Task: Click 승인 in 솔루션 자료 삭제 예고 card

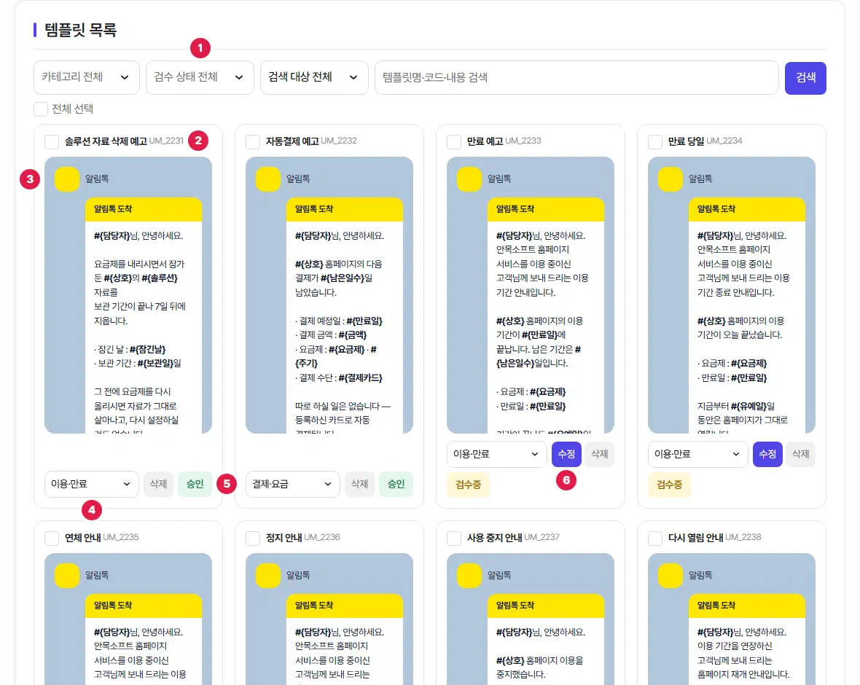Action: click(x=195, y=485)
